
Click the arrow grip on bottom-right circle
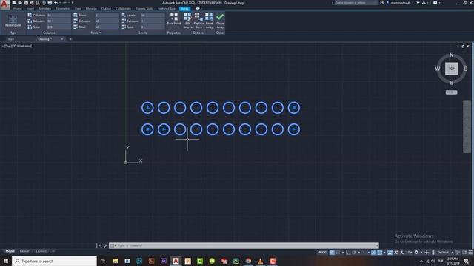(294, 129)
